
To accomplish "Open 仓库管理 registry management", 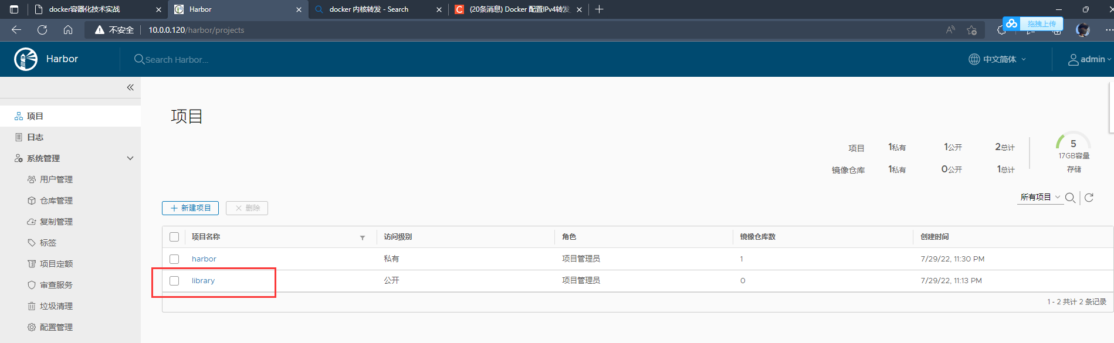I will [x=56, y=201].
